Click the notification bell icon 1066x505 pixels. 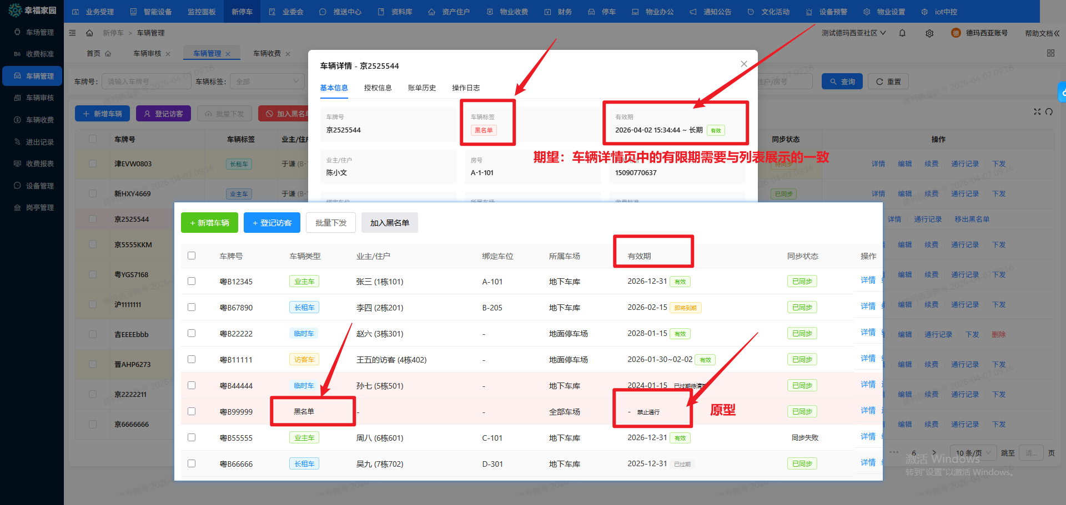pos(902,33)
